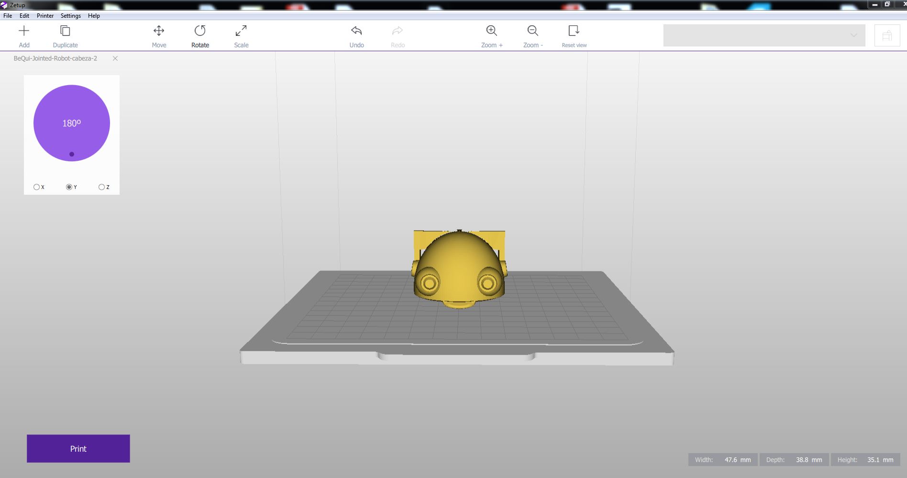907x478 pixels.
Task: Select the yellow robot head model
Action: point(458,270)
